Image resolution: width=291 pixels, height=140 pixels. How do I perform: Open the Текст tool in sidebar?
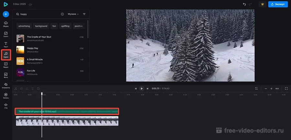point(6,44)
